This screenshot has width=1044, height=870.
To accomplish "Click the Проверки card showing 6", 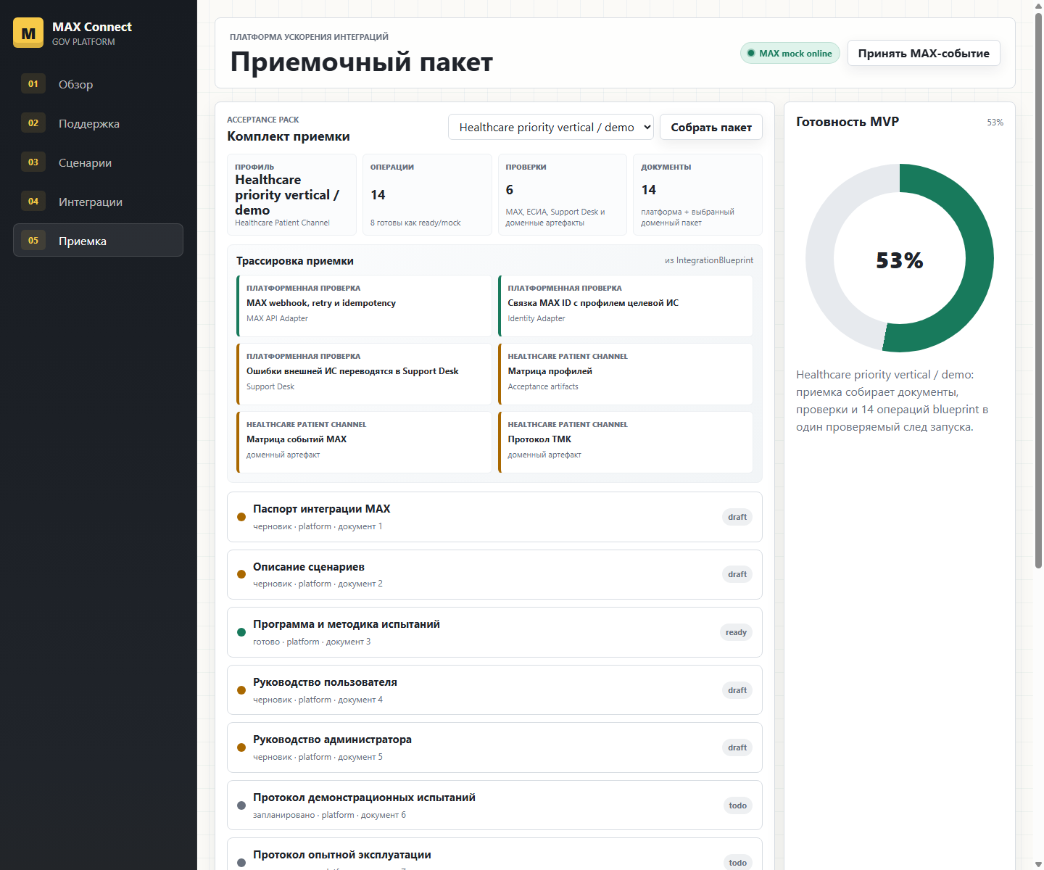I will (563, 194).
